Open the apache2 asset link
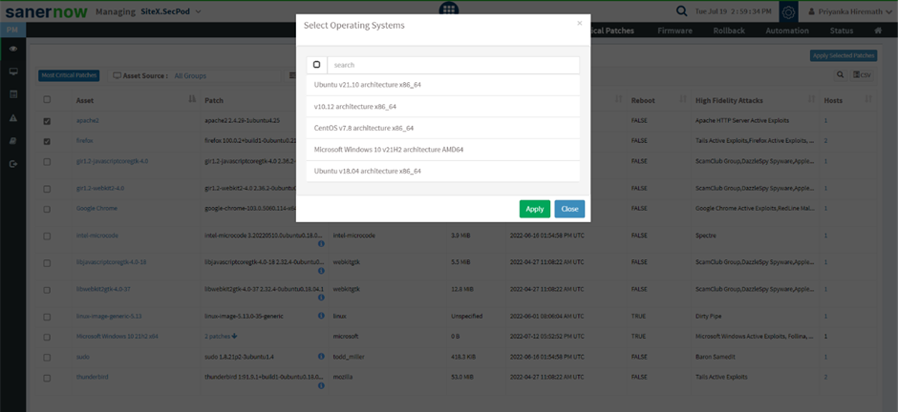 pos(88,121)
